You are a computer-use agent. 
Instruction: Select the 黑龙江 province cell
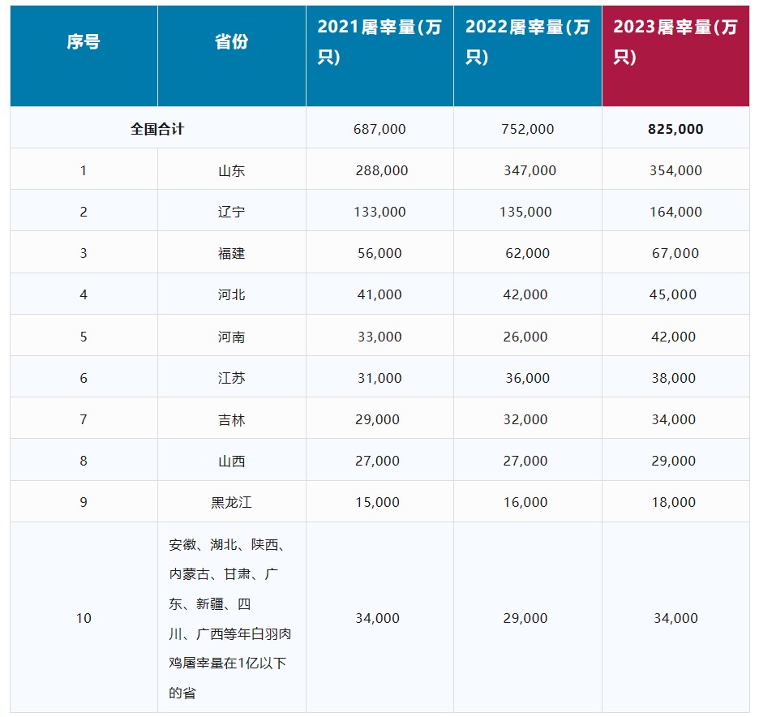231,502
